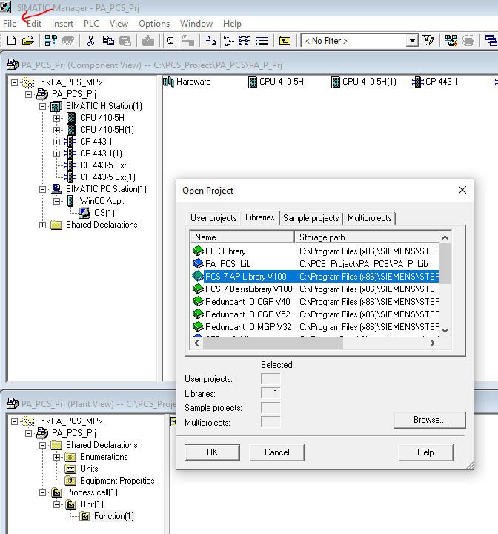This screenshot has width=498, height=534.
Task: Click the Open project folder icon
Action: [28, 41]
